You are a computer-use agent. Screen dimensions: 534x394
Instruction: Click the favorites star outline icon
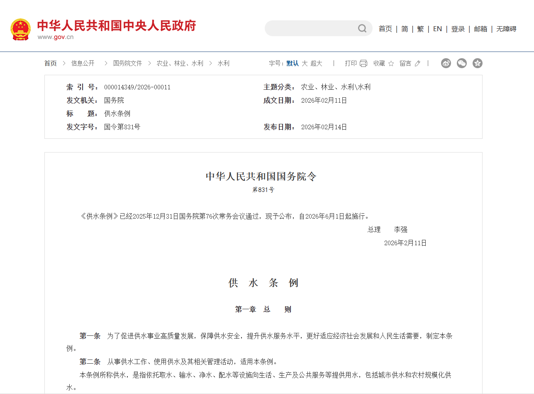tap(391, 63)
